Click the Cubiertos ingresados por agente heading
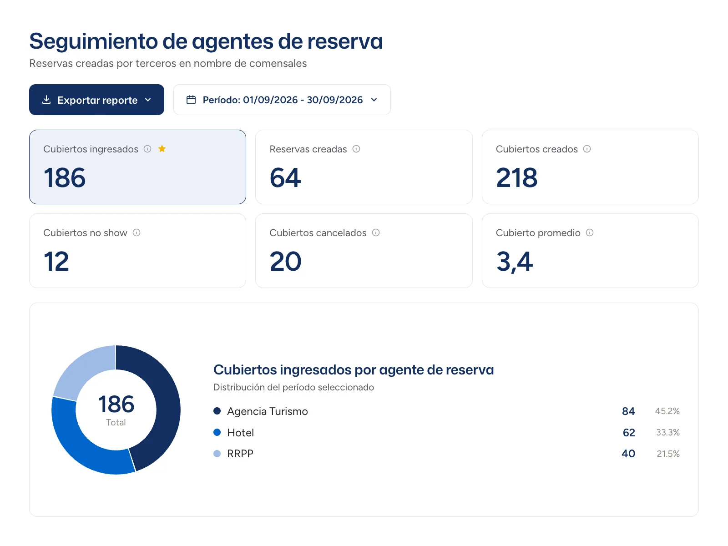Screen dimensions: 728x546 [x=354, y=370]
